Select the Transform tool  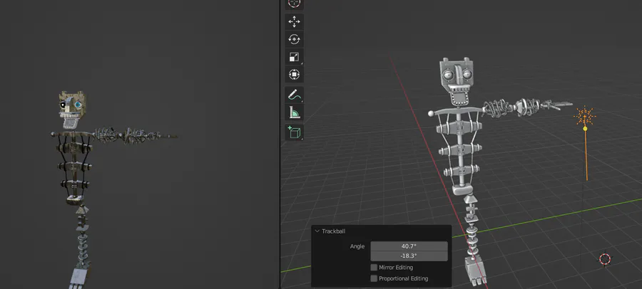[294, 75]
